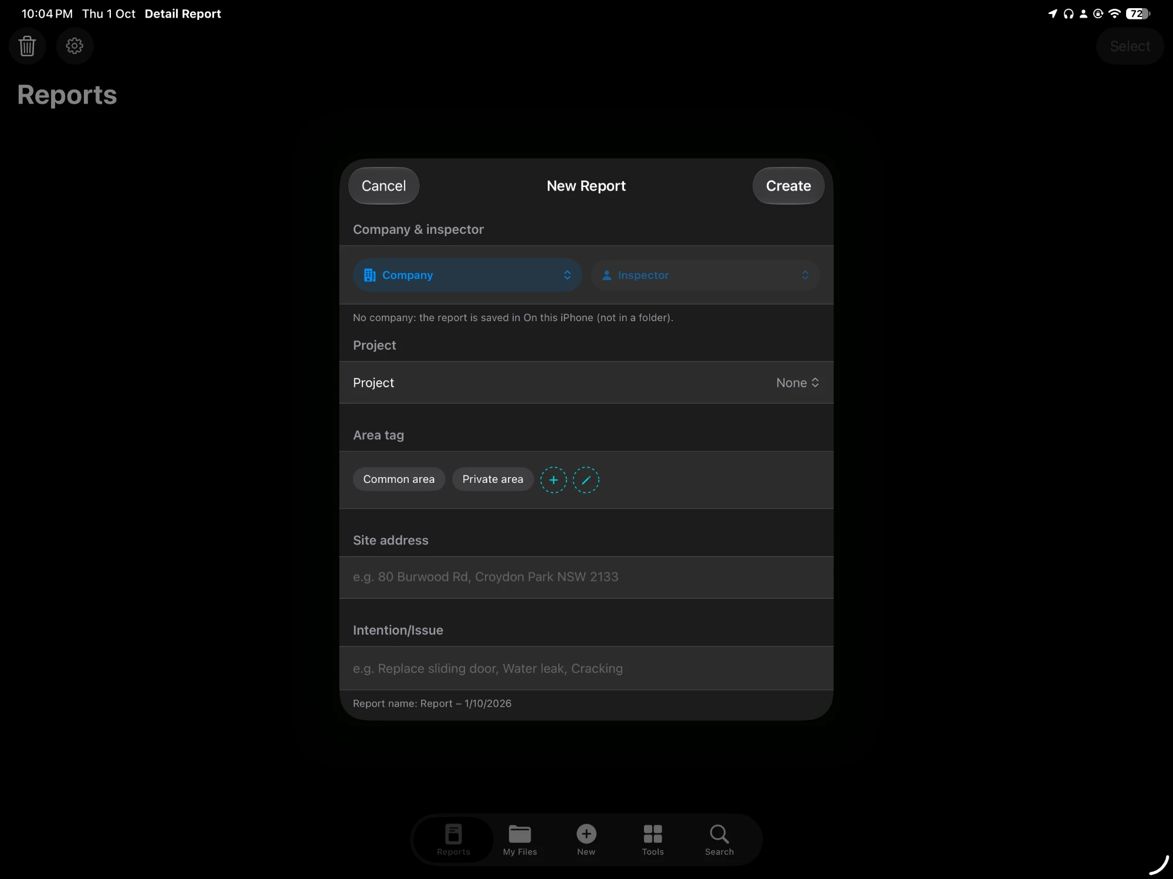Open Inspector dropdown

point(705,275)
